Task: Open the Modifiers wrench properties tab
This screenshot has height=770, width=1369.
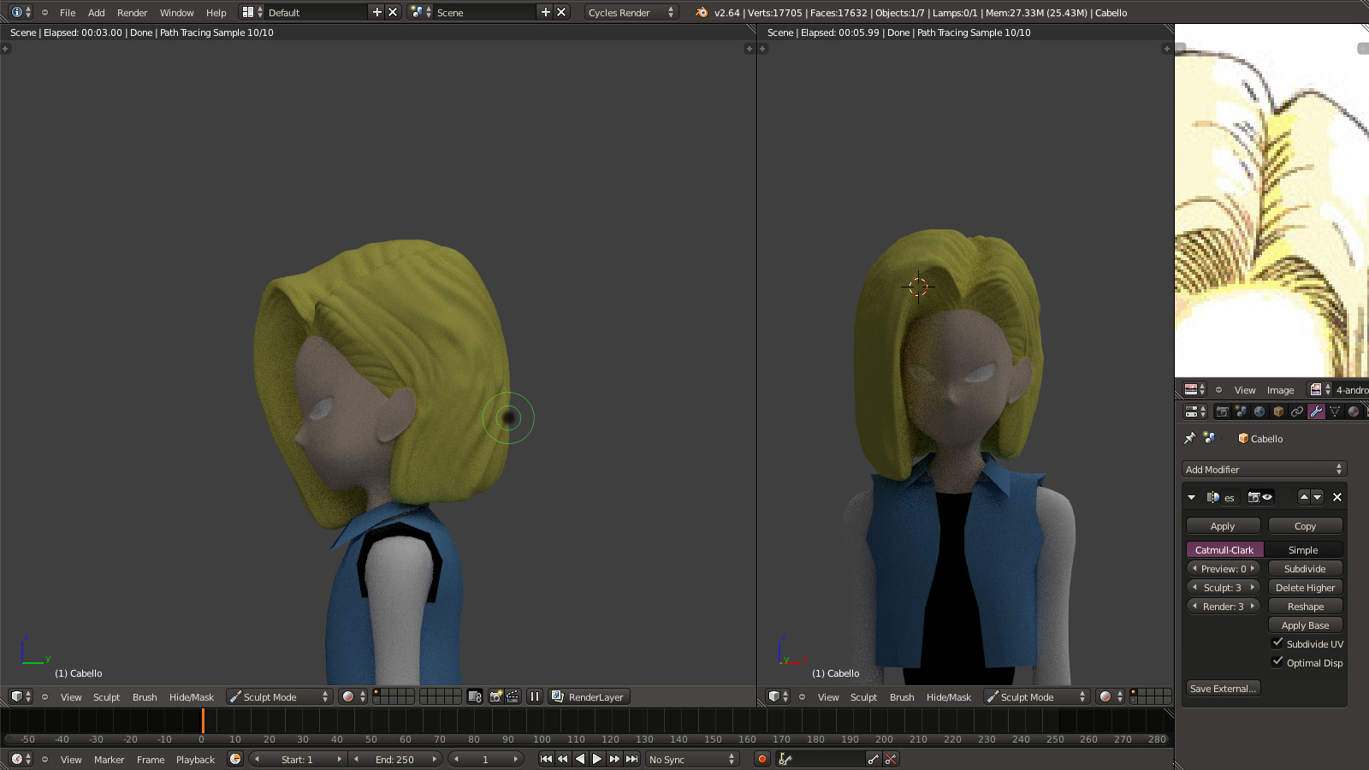Action: click(1316, 412)
